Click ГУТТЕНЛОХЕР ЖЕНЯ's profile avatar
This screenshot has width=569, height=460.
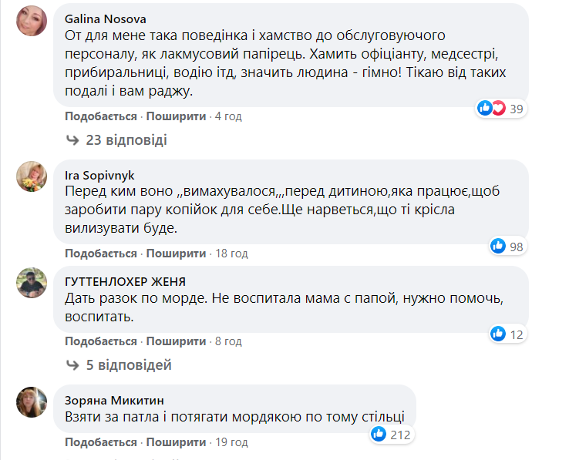[x=31, y=287]
